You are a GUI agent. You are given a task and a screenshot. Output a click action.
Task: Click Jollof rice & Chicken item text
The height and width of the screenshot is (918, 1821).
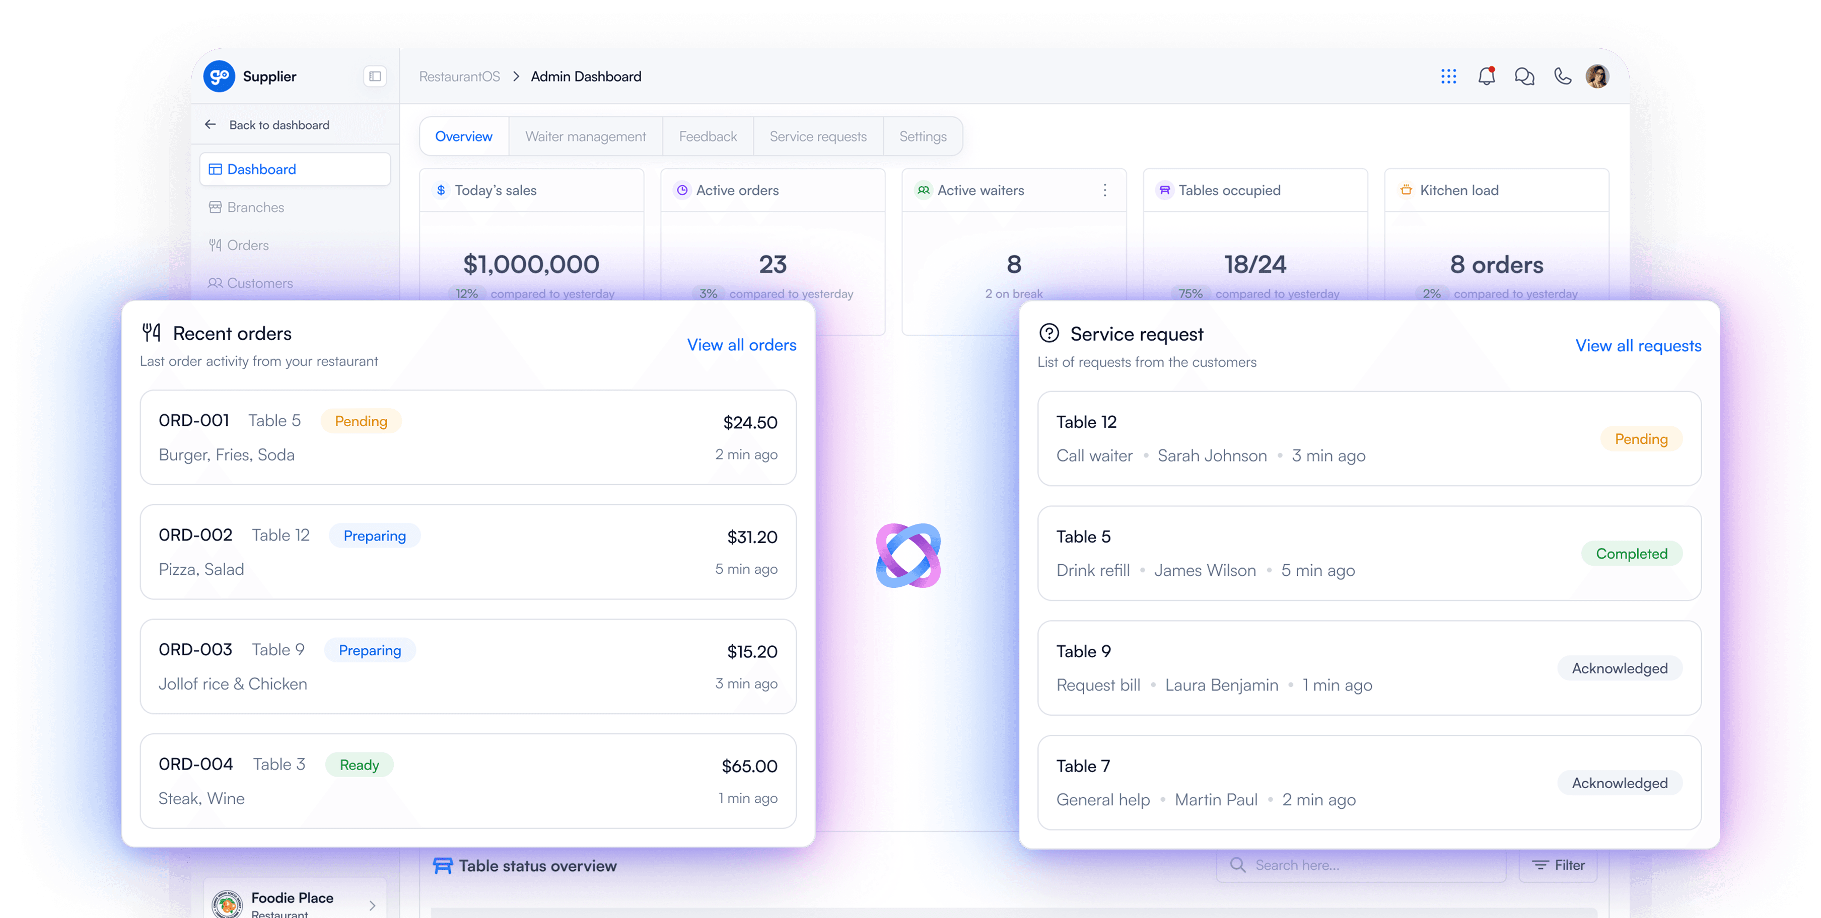tap(233, 684)
